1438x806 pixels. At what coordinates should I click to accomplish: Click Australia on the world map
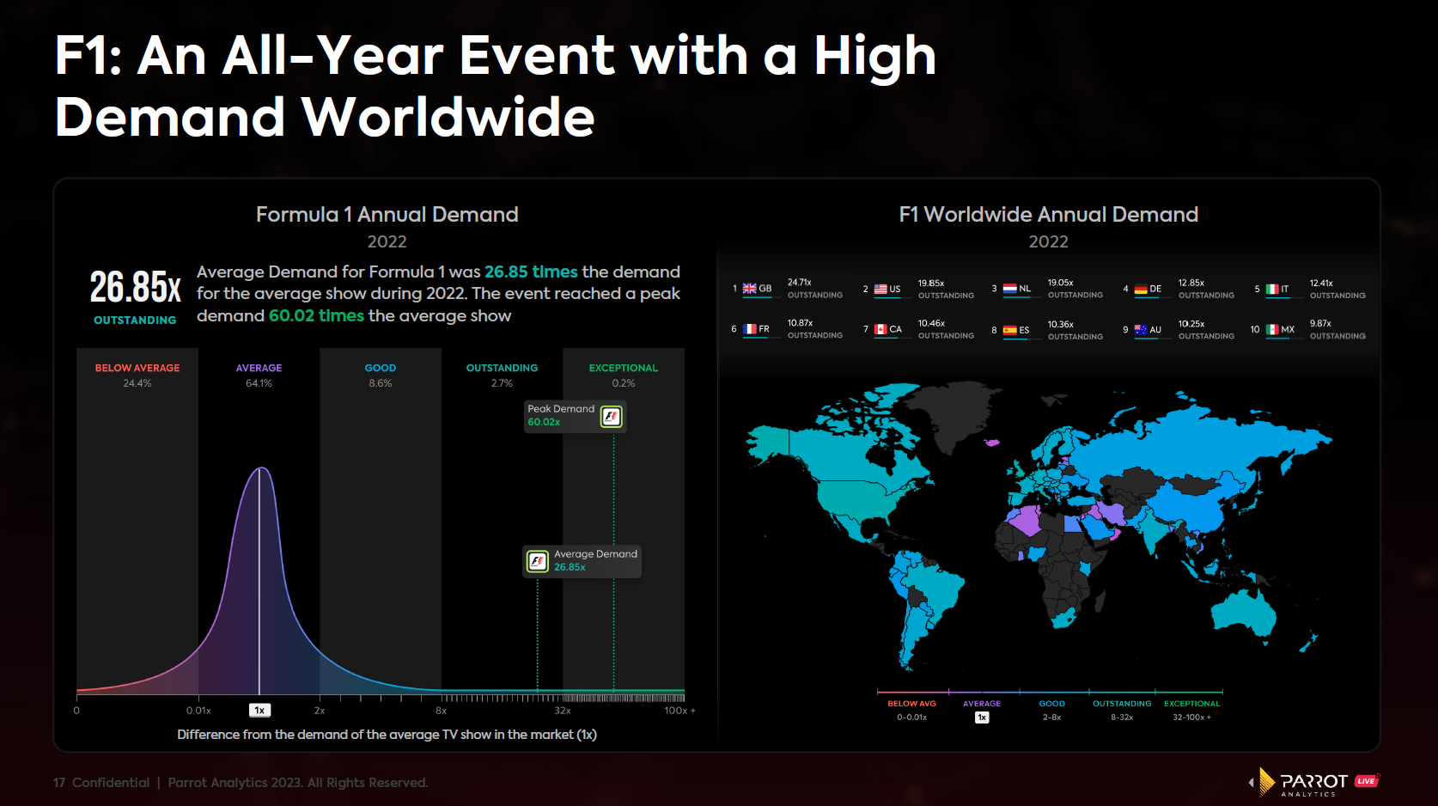click(x=1246, y=612)
